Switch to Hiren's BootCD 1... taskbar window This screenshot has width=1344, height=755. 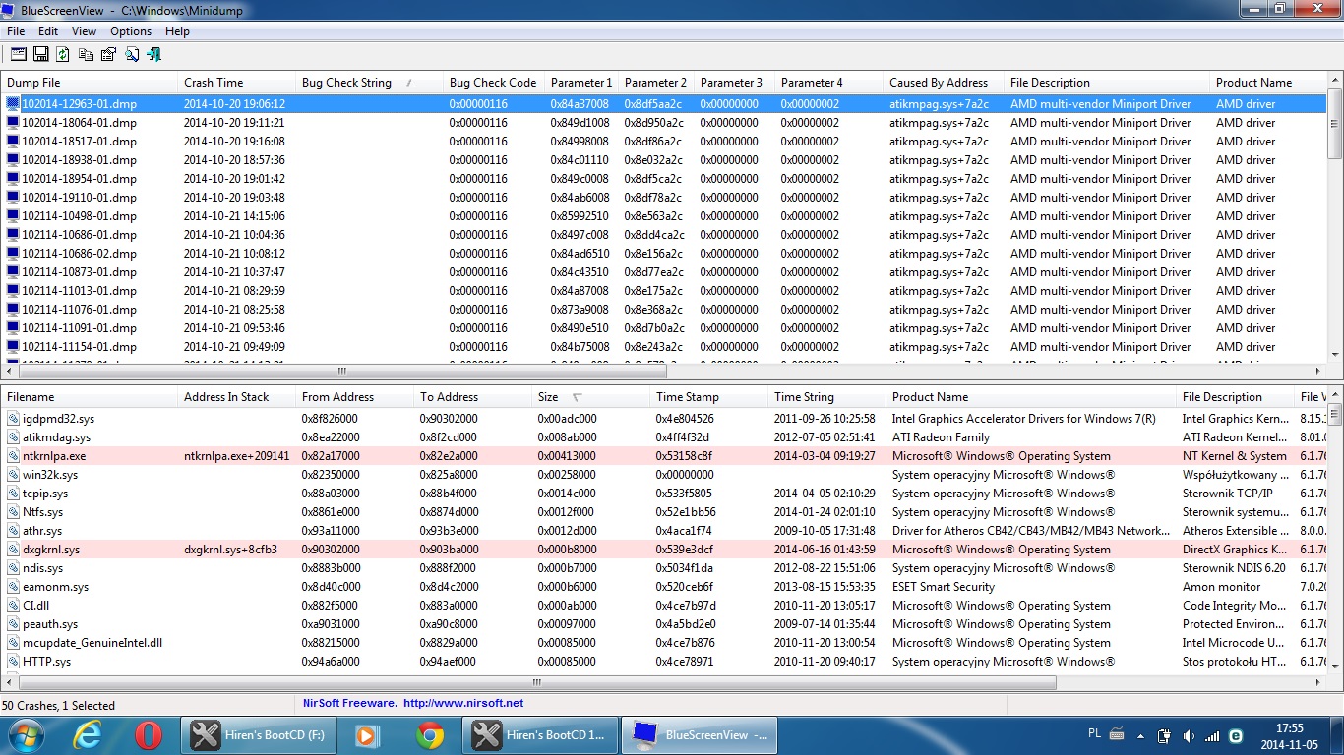[539, 735]
